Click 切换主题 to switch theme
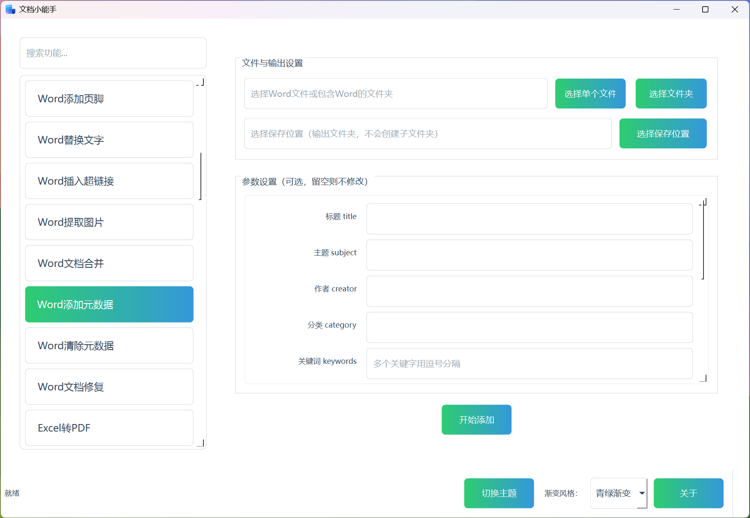 click(x=499, y=493)
